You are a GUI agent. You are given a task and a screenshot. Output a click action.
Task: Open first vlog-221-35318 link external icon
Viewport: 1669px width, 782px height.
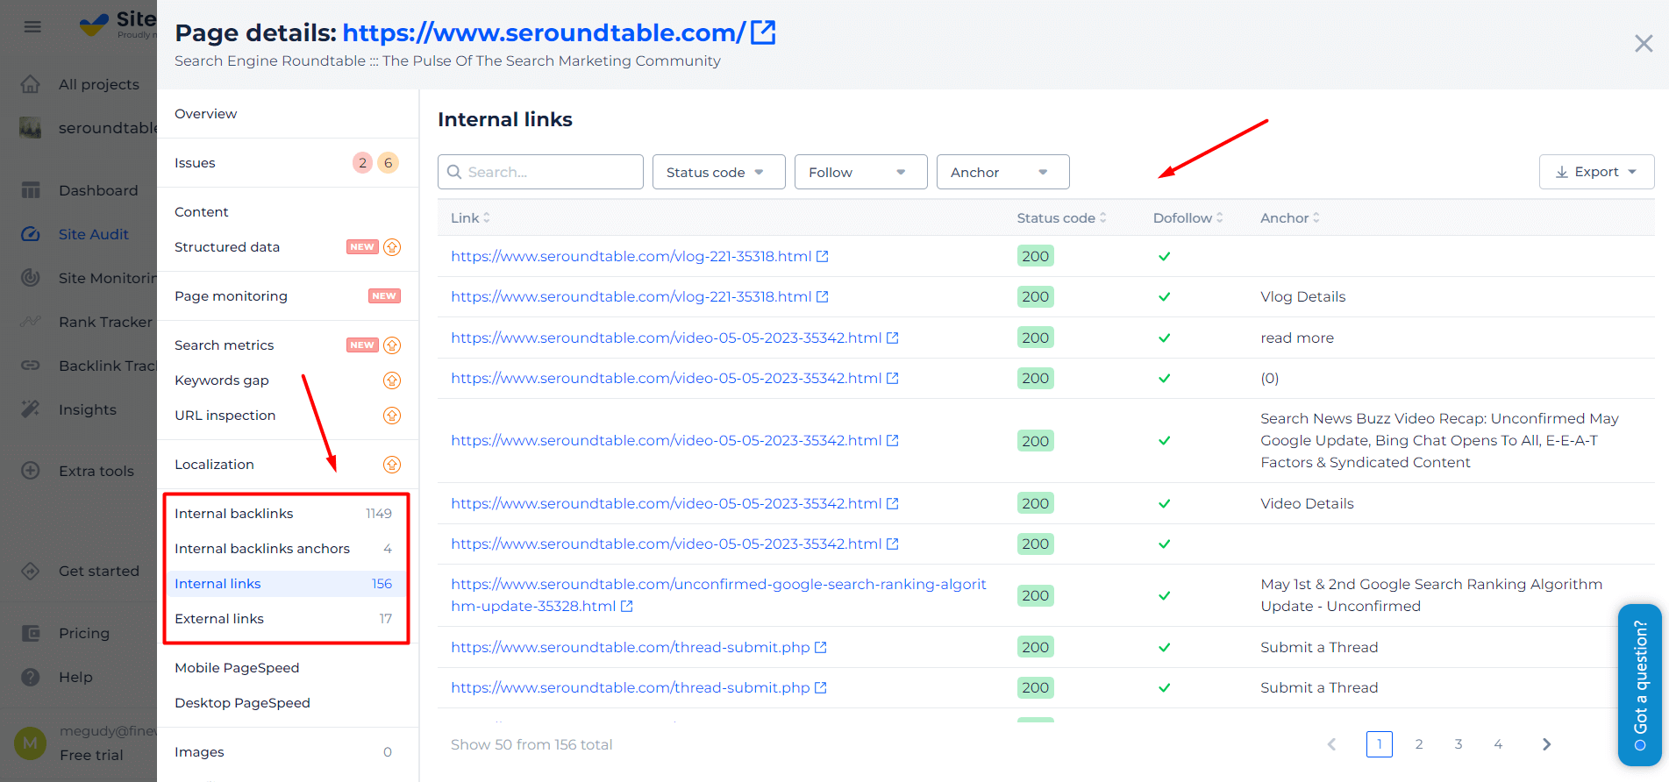click(823, 257)
